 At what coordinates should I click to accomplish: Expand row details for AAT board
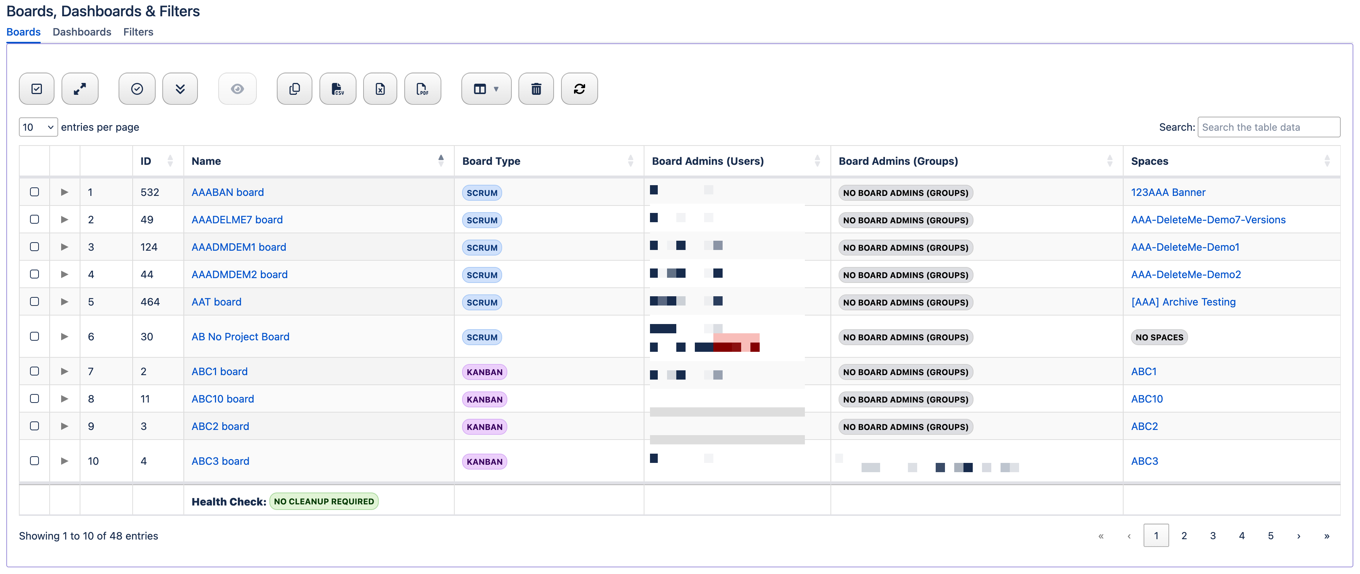click(x=64, y=301)
